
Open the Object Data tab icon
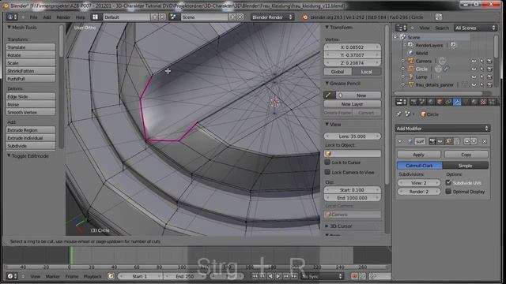point(466,102)
